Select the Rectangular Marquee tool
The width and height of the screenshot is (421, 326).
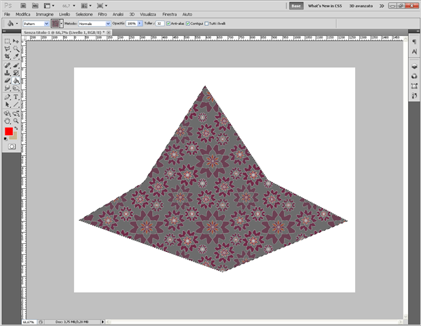(x=7, y=41)
